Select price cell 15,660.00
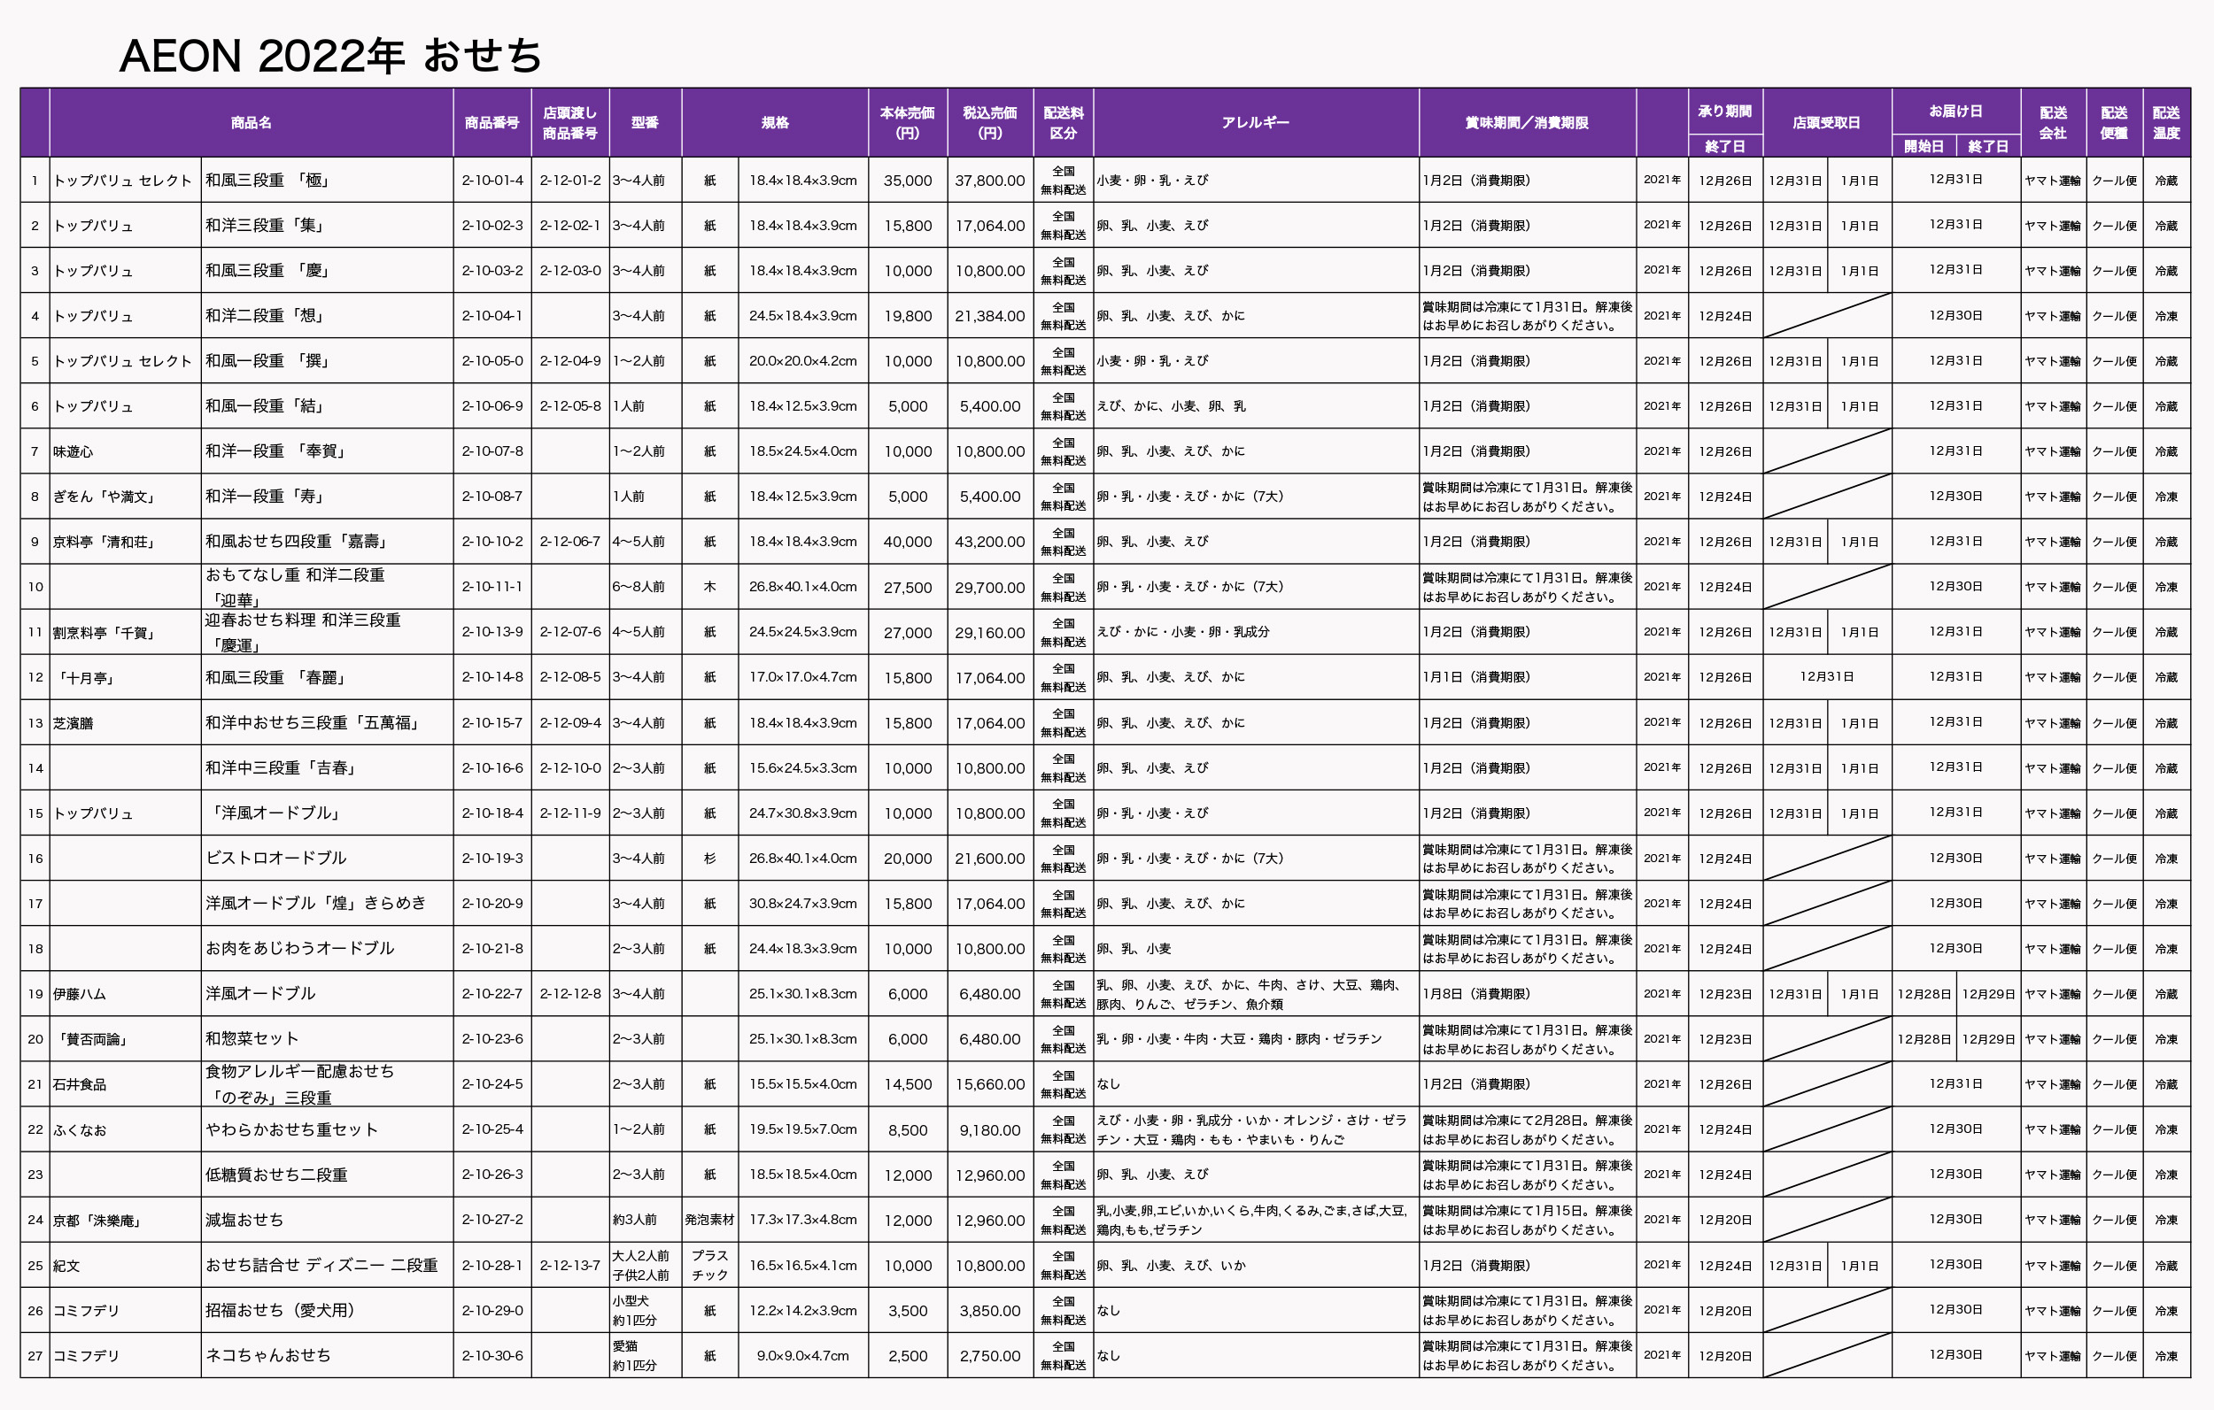2214x1410 pixels. pyautogui.click(x=990, y=1084)
